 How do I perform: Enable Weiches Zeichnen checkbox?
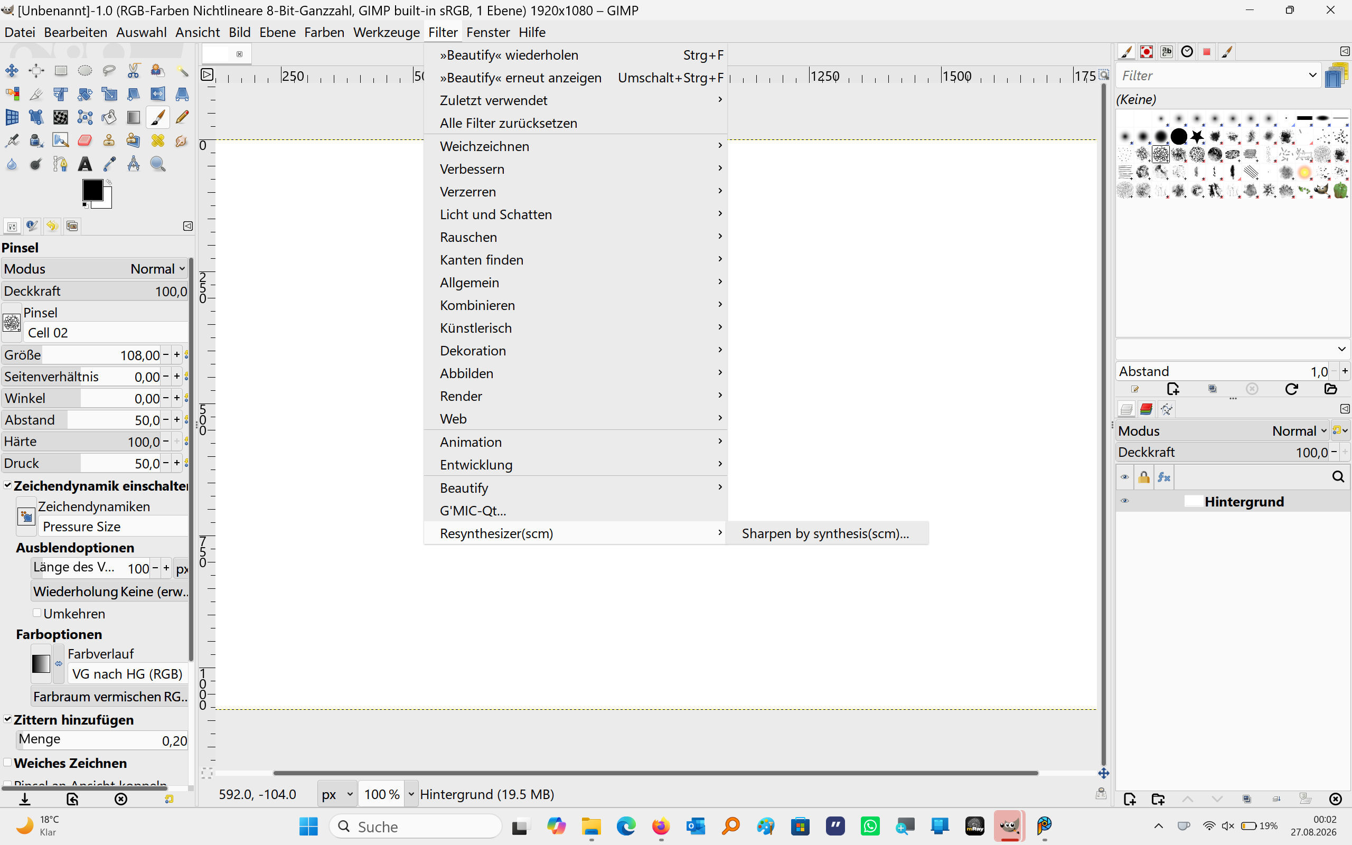click(8, 762)
